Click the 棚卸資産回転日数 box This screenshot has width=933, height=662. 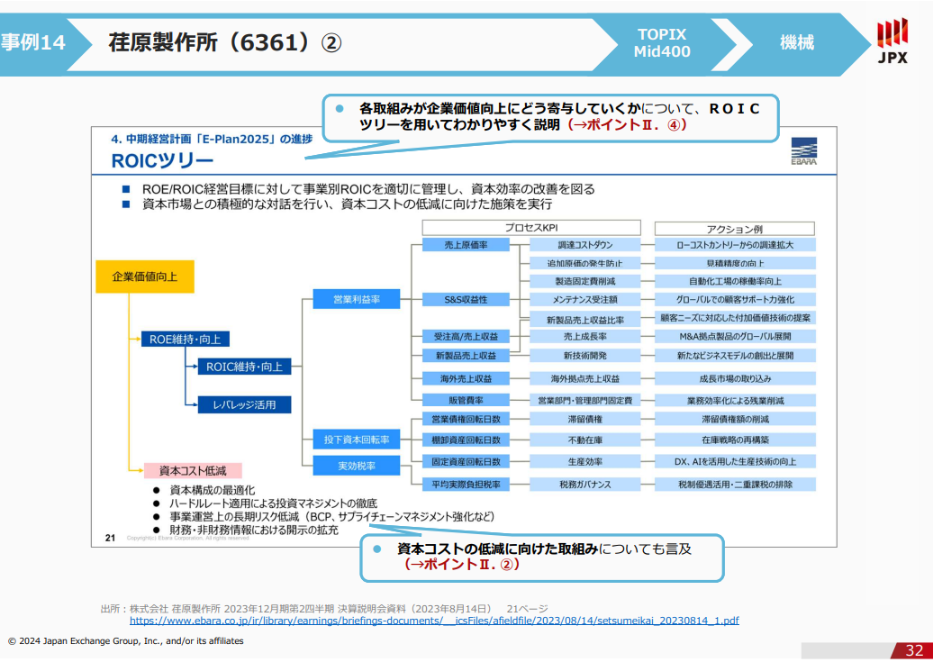466,440
